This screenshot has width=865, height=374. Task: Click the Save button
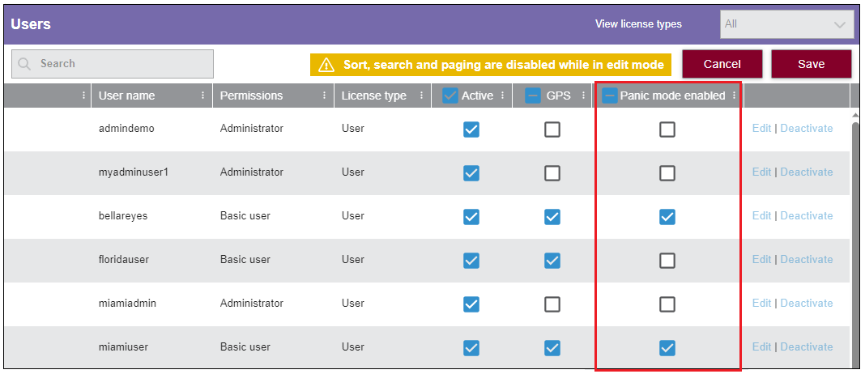click(811, 64)
